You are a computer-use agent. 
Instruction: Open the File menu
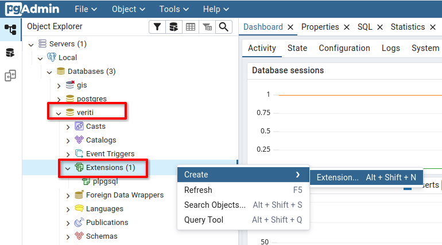coord(86,9)
